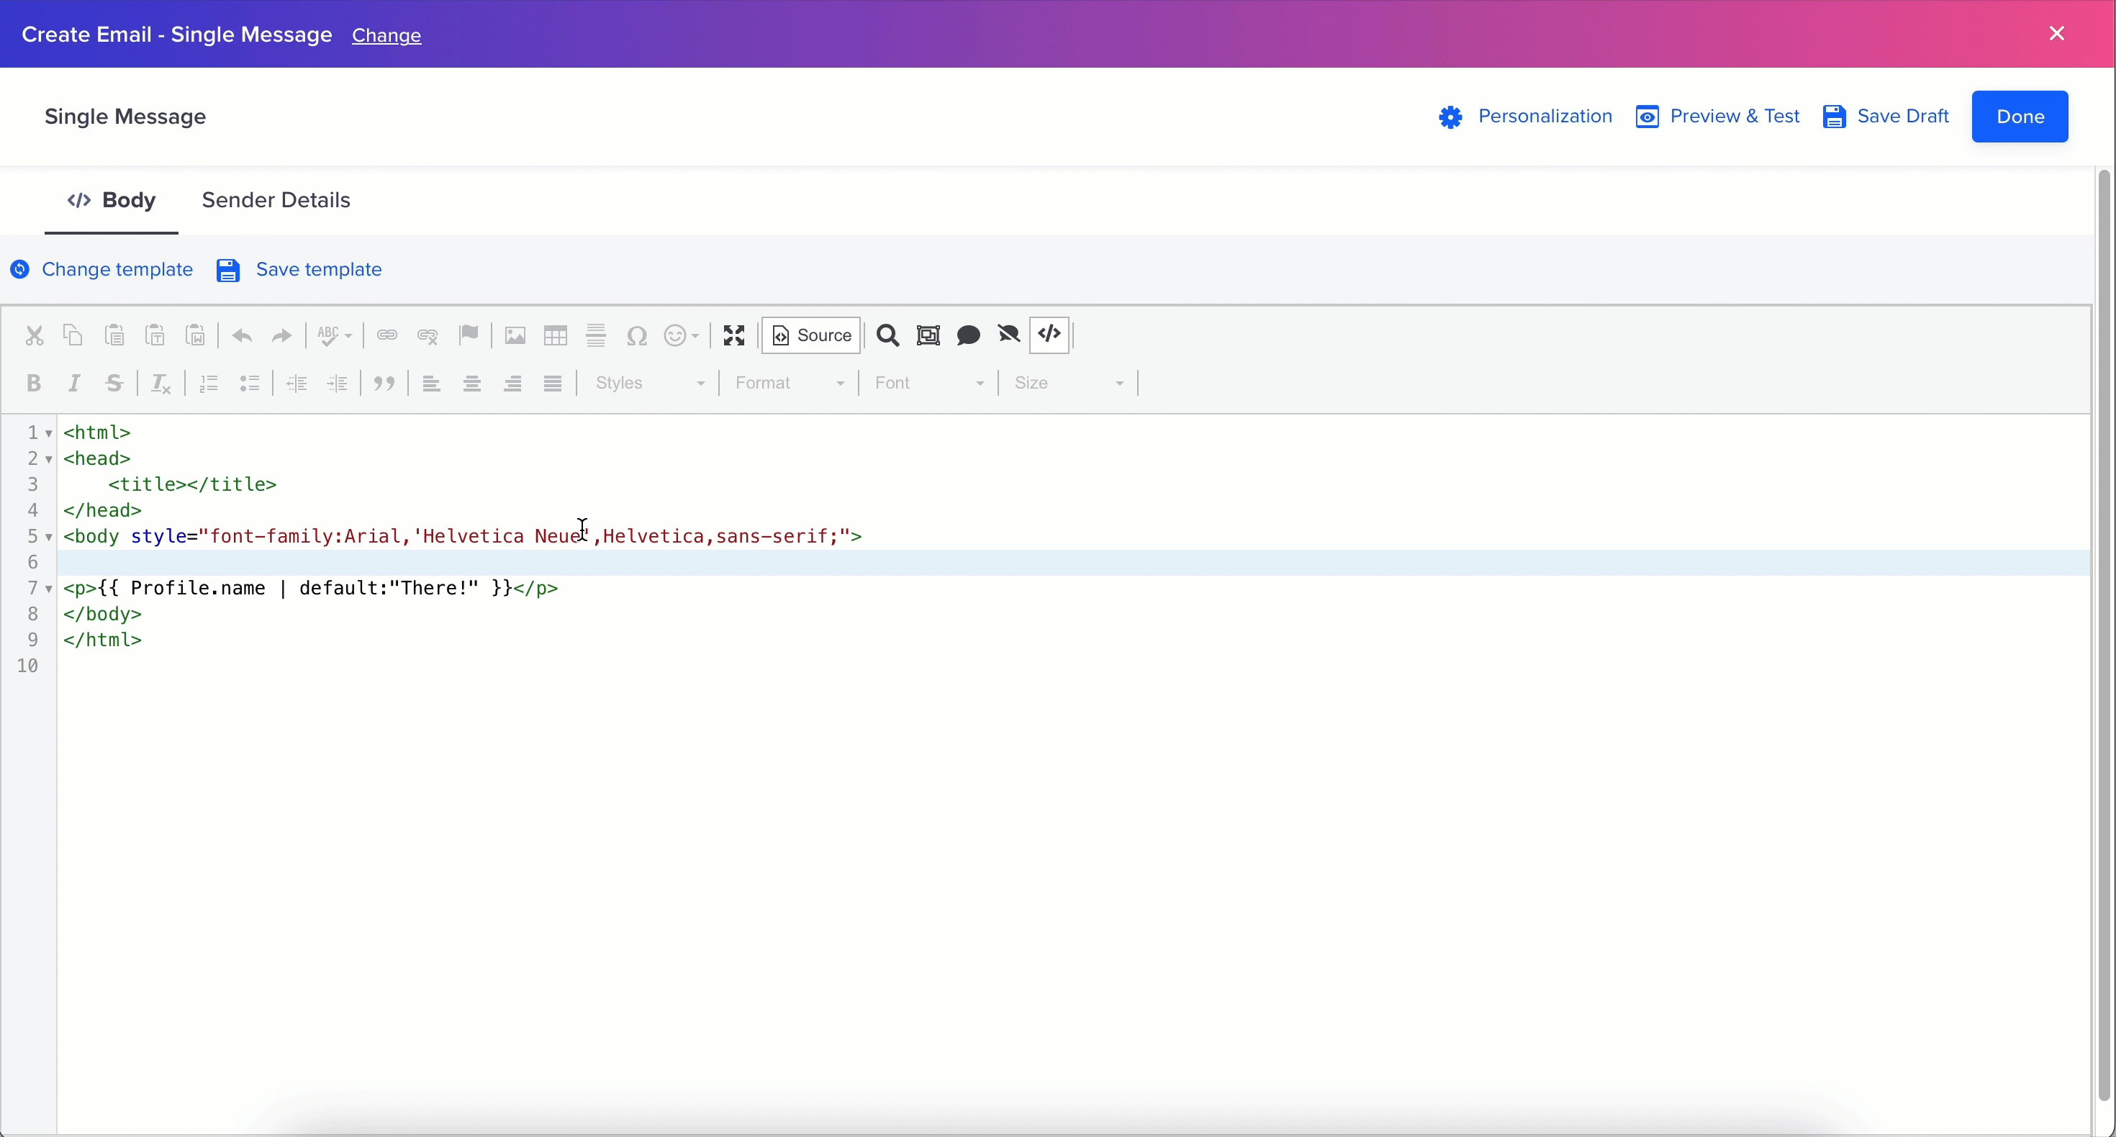Maximize the editor with the expand-arrows icon
The width and height of the screenshot is (2116, 1137).
tap(733, 335)
